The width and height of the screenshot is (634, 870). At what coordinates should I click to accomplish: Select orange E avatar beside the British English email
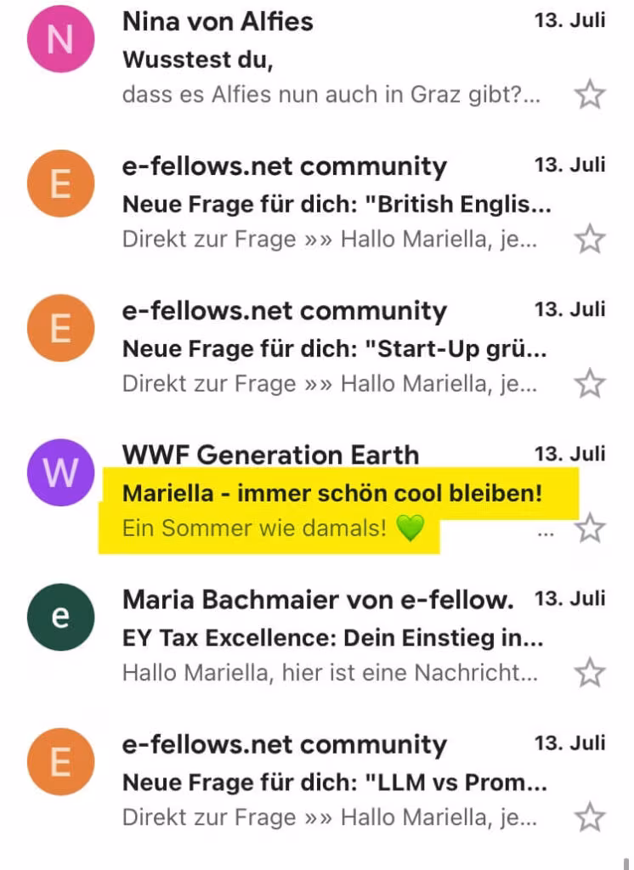60,184
